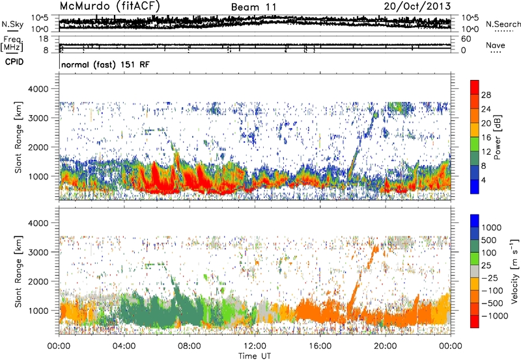Click the '28' tick on power colorbar

(486, 95)
